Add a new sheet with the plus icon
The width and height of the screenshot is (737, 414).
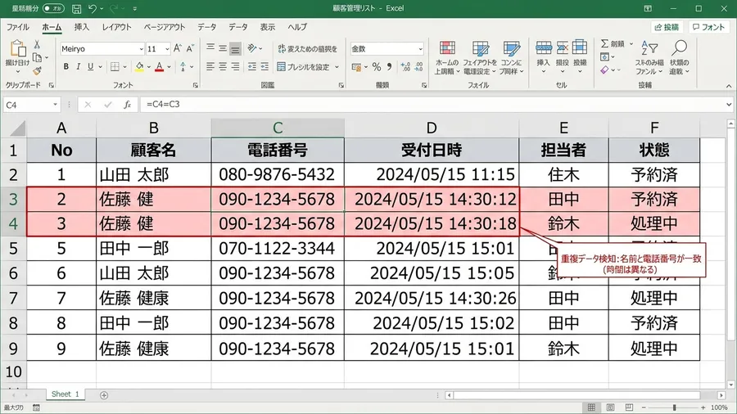104,395
